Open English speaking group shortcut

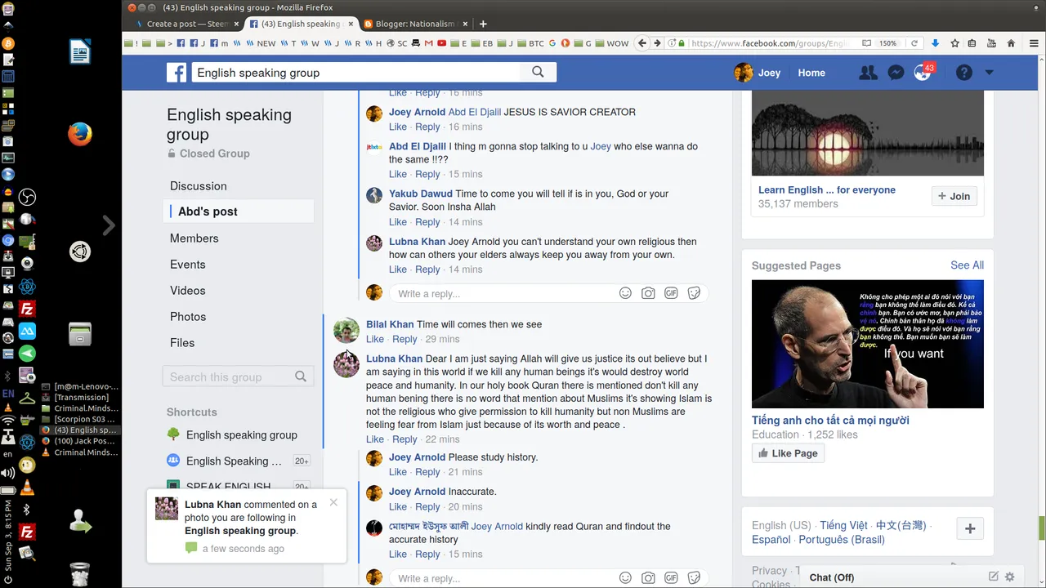tap(242, 434)
